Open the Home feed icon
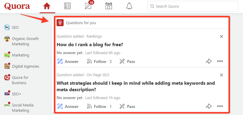Screen dimensions: 243x115 click(47, 6)
